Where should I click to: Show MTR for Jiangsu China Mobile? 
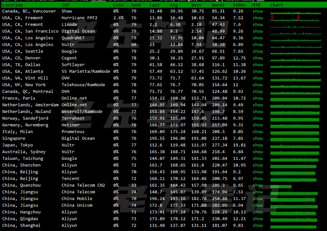point(257,199)
